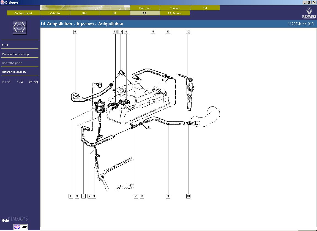Screen dimensions: 317x231
Task: Go back one page with <<
Action: pyautogui.click(x=9, y=82)
